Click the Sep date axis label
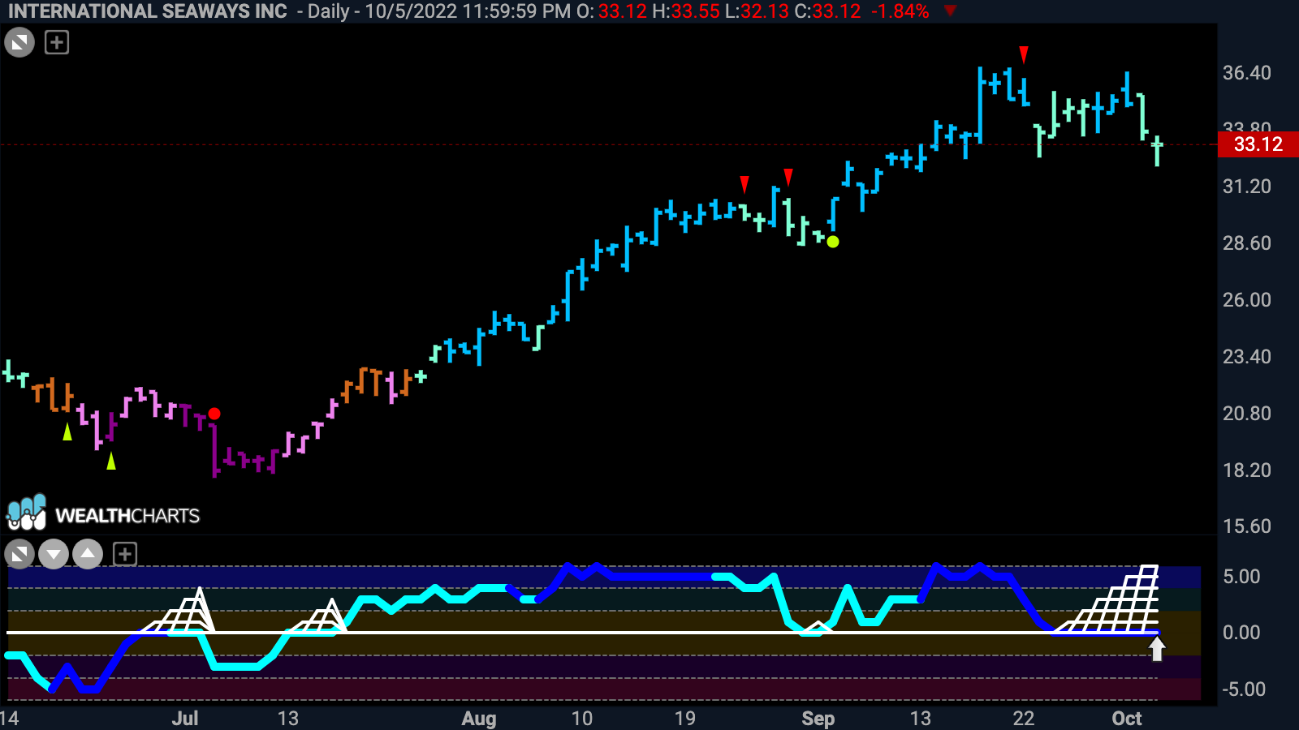Viewport: 1299px width, 730px height. pos(818,719)
